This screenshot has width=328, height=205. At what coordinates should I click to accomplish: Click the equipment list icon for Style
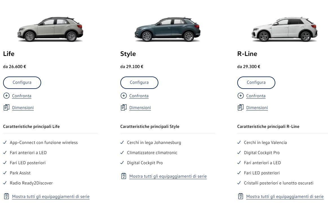click(x=123, y=176)
